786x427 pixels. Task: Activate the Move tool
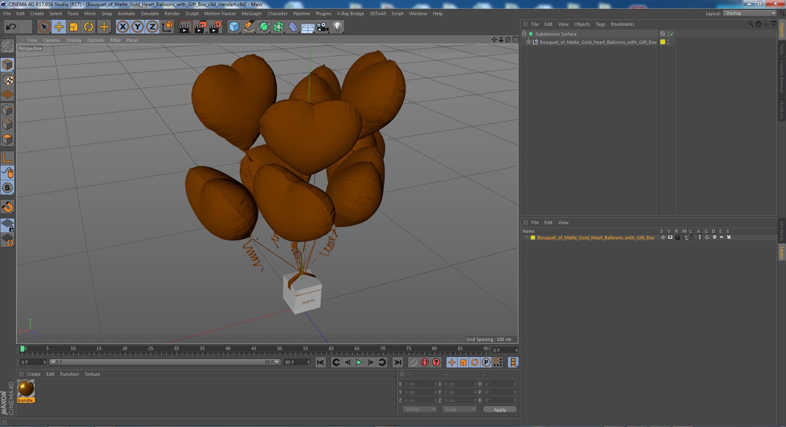pyautogui.click(x=59, y=27)
